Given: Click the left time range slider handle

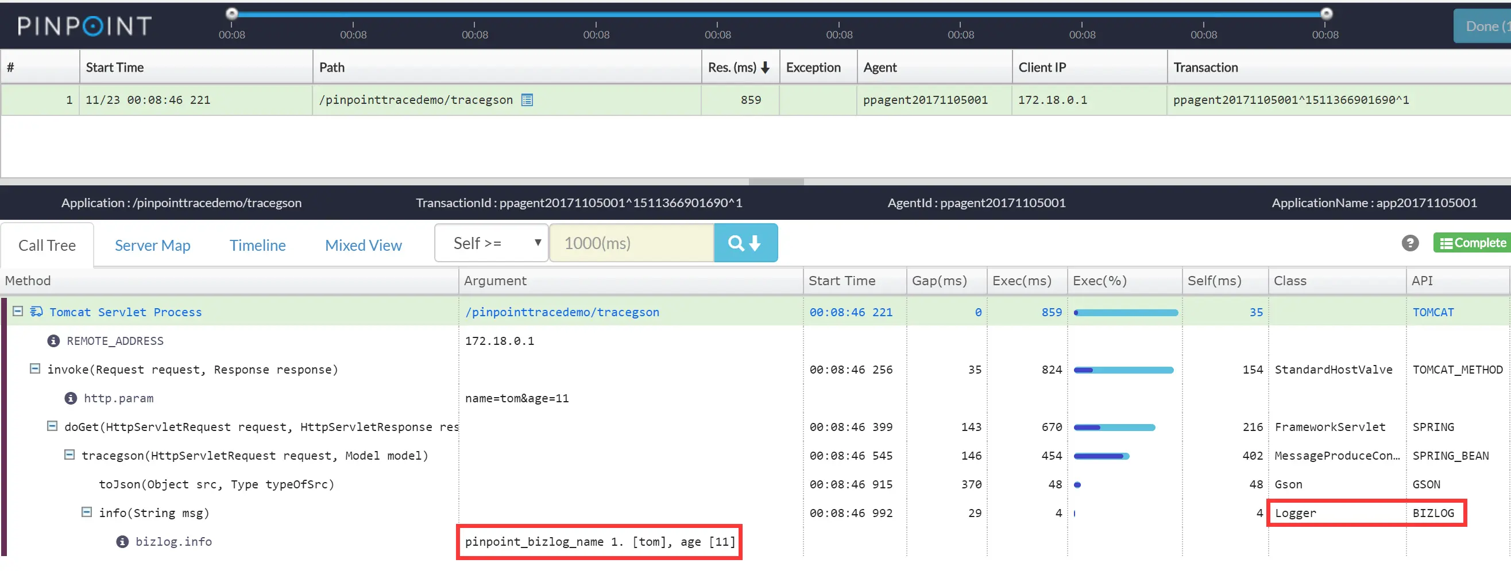Looking at the screenshot, I should click(231, 13).
